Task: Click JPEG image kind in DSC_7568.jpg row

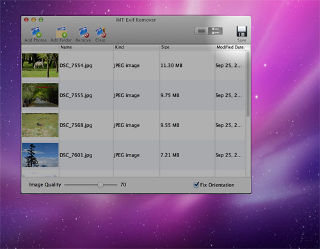Action: (x=127, y=125)
